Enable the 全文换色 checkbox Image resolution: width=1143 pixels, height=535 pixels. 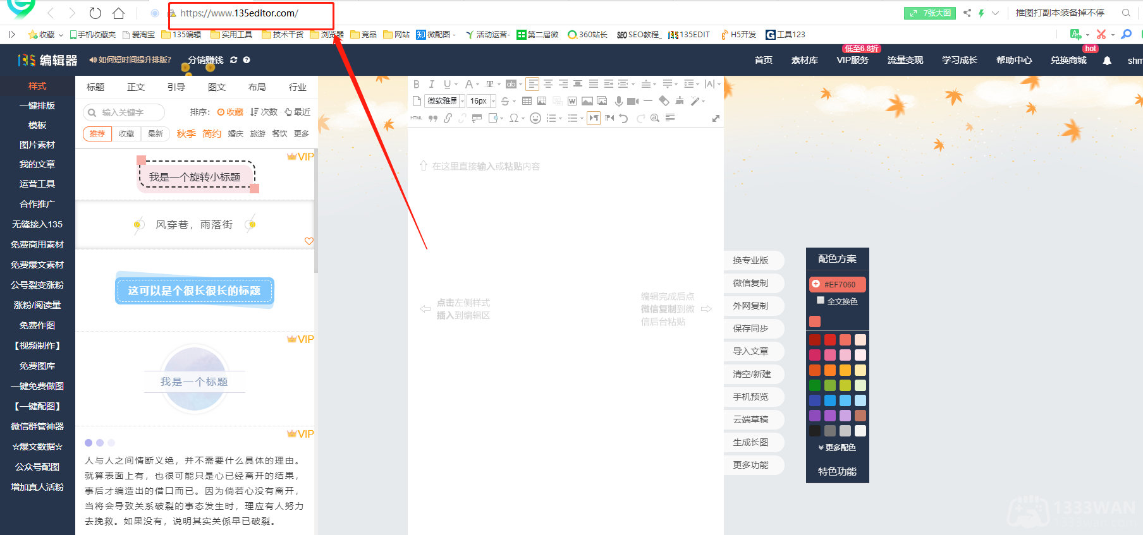pyautogui.click(x=821, y=301)
